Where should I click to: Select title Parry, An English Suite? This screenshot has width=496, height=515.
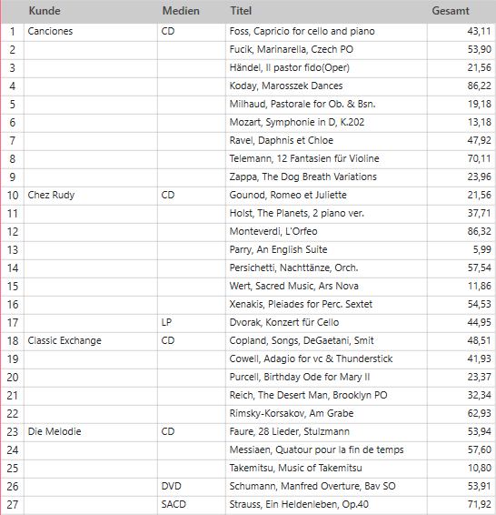(x=326, y=250)
